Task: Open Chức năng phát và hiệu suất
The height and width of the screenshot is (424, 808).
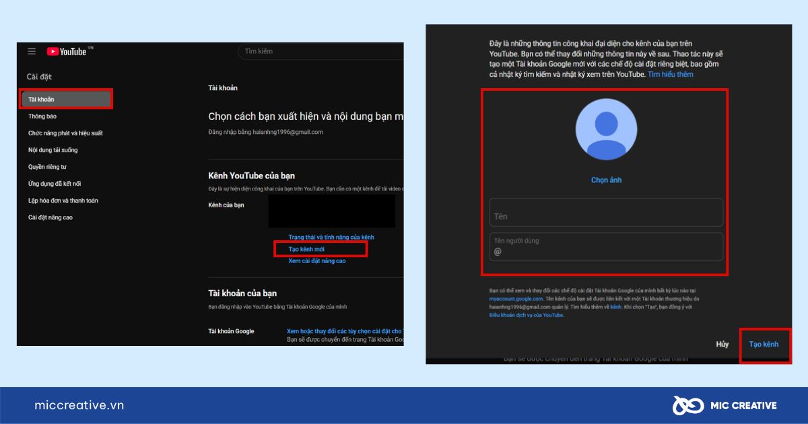Action: pos(65,133)
